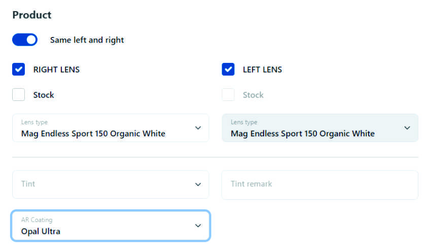This screenshot has width=431, height=250.
Task: Click the greyed Stock checkbox under LEFT LENS
Action: (x=228, y=95)
